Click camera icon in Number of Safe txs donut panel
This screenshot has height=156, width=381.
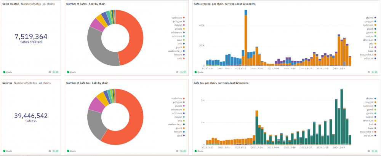tap(178, 151)
